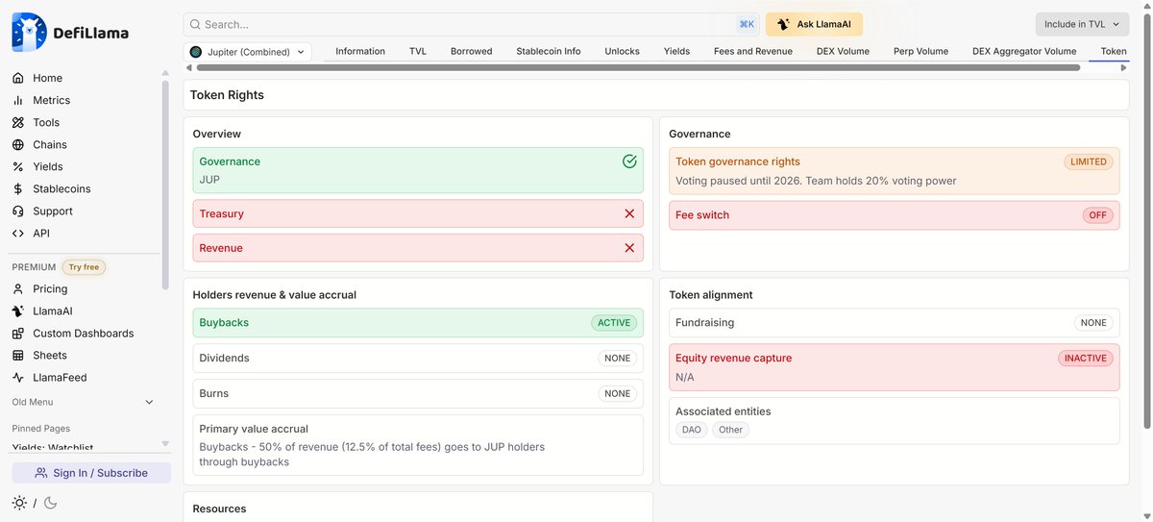Screen dimensions: 1153x522
Task: Open the Unlocks tab
Action: coord(623,51)
